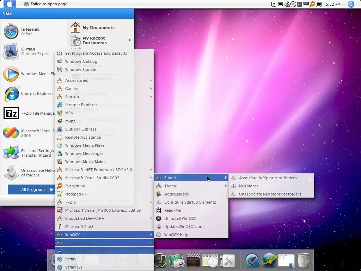Click the volume speaker tray icon
The height and width of the screenshot is (271, 361).
300,4
